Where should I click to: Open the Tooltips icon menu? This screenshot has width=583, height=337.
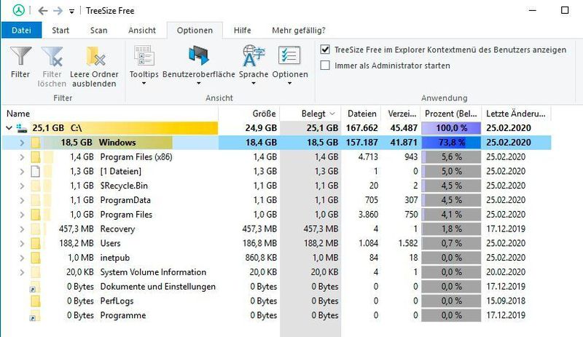click(144, 56)
